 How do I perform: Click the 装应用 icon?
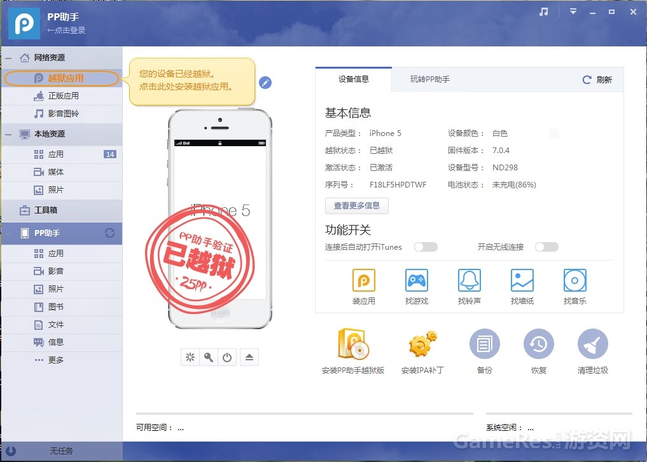(x=363, y=281)
